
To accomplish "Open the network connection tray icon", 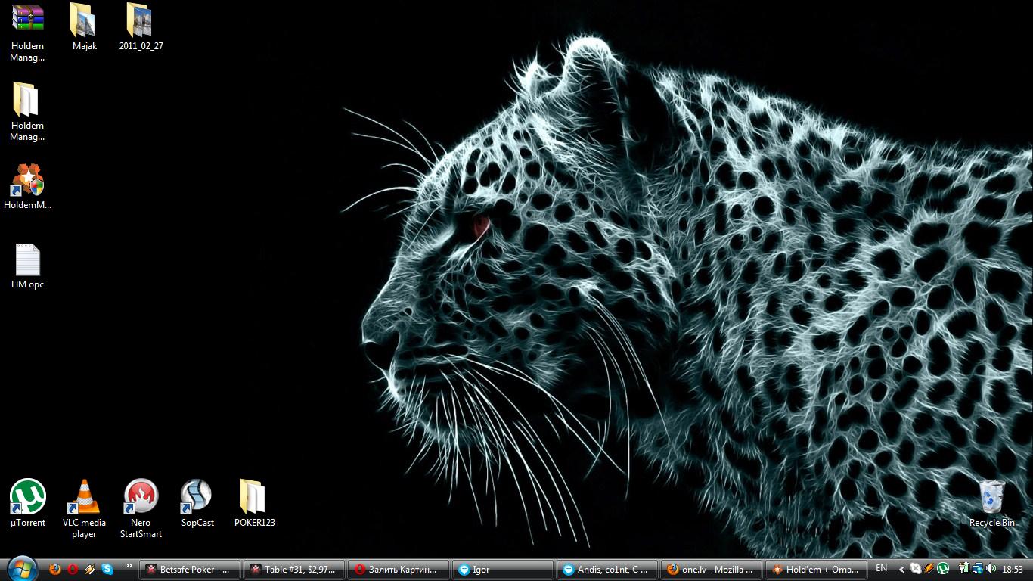I will click(978, 568).
